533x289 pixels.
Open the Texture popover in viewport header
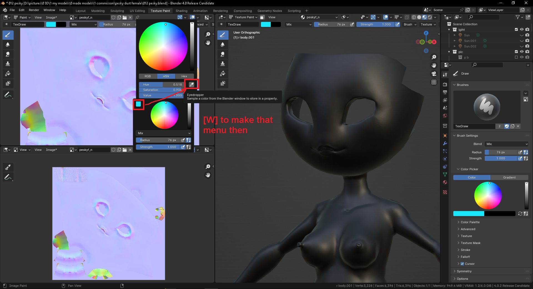pos(428,24)
